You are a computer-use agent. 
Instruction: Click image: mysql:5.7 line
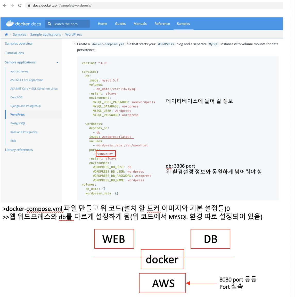pyautogui.click(x=104, y=80)
